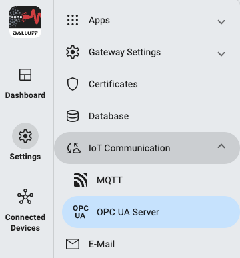Click the E-Mail envelope icon
This screenshot has height=258, width=240.
click(x=73, y=244)
